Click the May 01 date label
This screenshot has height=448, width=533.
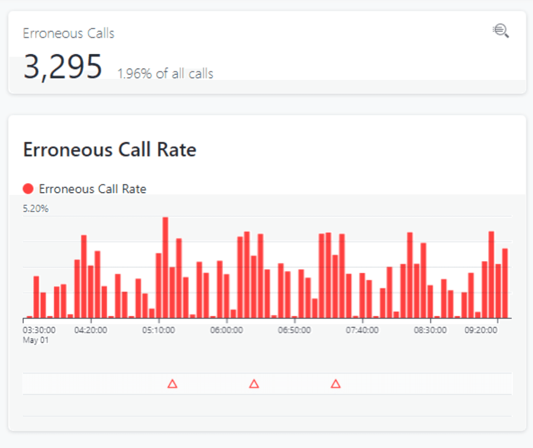point(36,340)
